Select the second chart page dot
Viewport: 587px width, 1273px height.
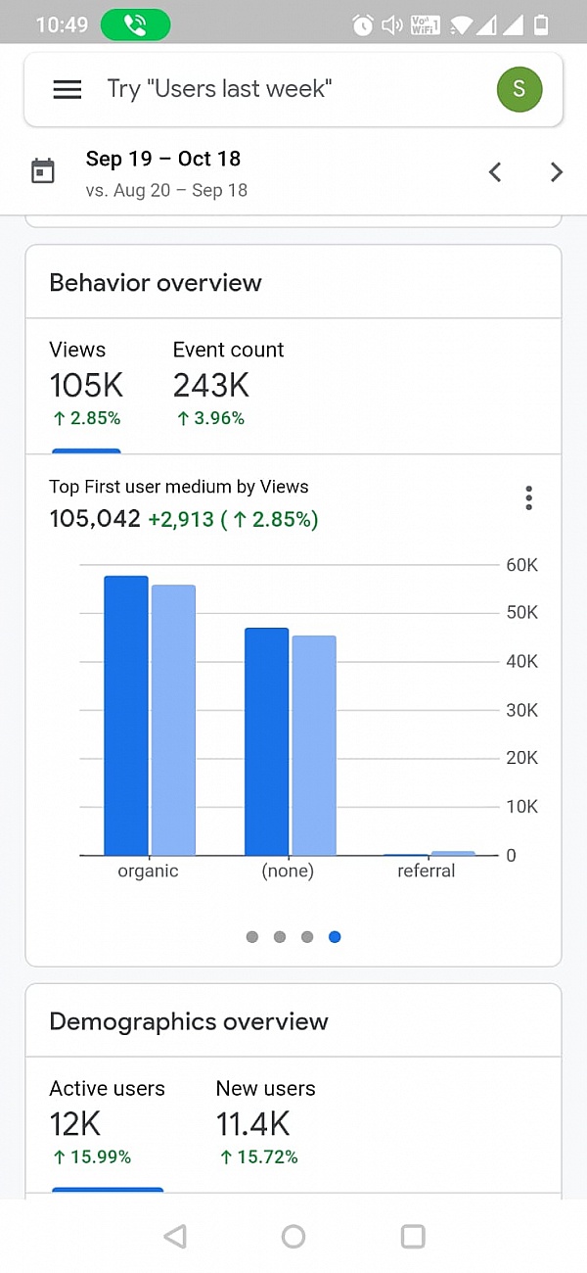point(280,937)
